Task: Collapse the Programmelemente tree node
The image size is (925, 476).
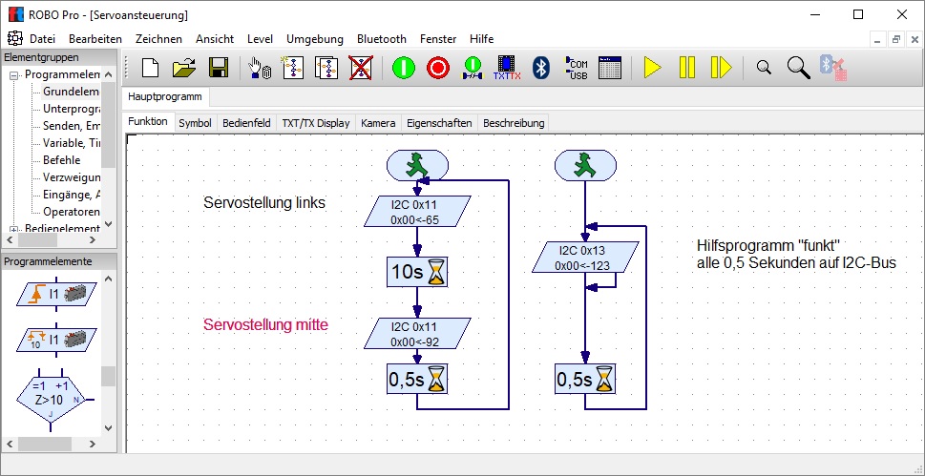Action: tap(14, 75)
